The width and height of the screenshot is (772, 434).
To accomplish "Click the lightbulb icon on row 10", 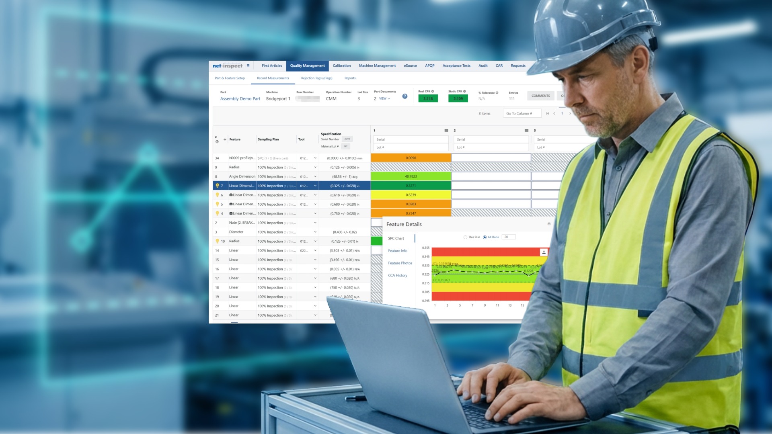I will 217,241.
